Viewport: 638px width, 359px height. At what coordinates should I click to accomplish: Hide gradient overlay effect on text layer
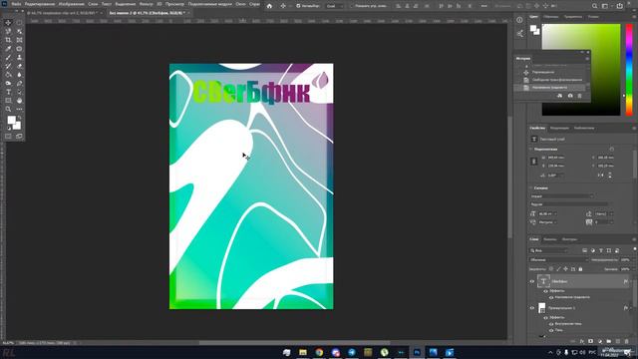[551, 297]
